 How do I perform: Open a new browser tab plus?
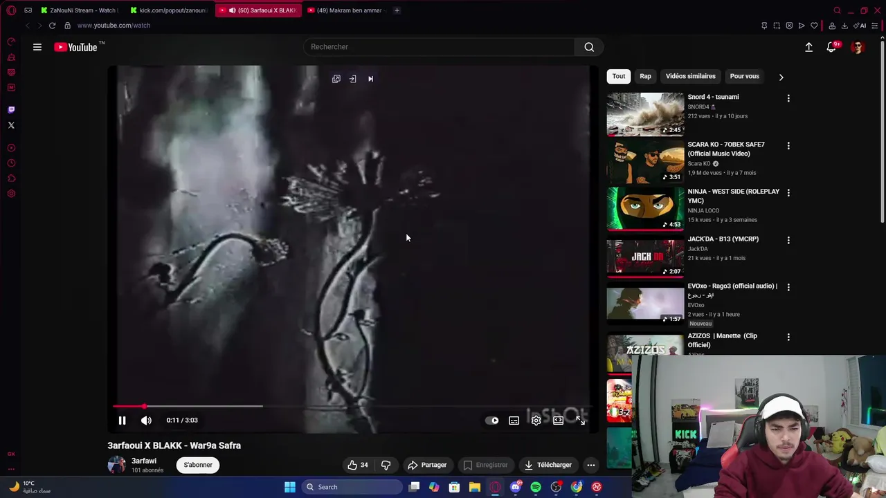[397, 10]
